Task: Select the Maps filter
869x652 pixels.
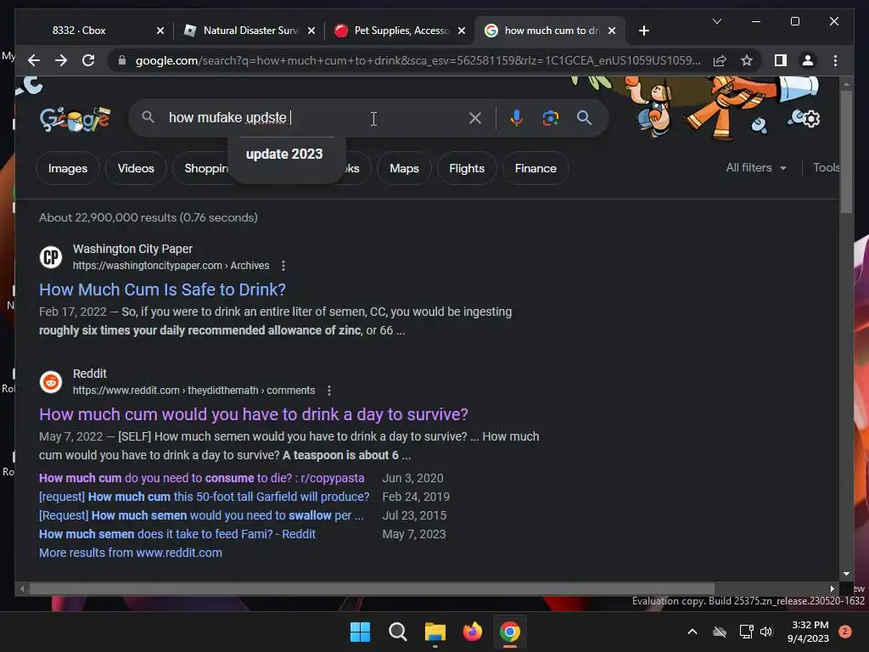Action: point(404,169)
